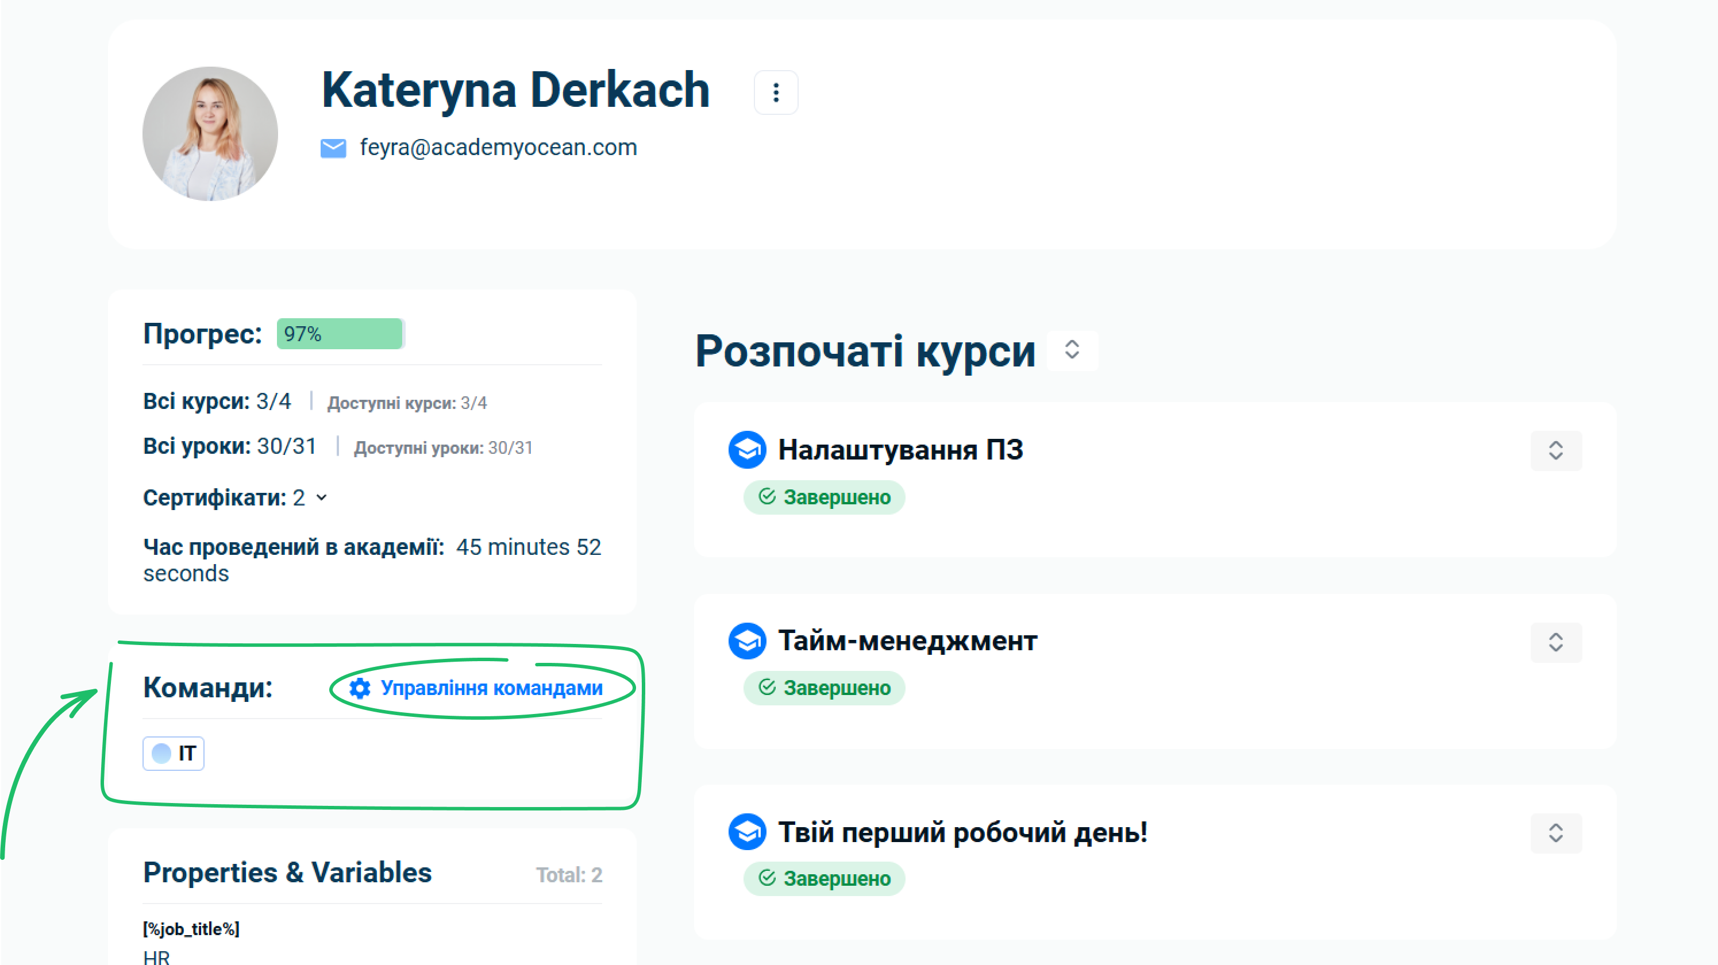Click Kateryna Derkach's profile photo
1718x965 pixels.
point(210,134)
